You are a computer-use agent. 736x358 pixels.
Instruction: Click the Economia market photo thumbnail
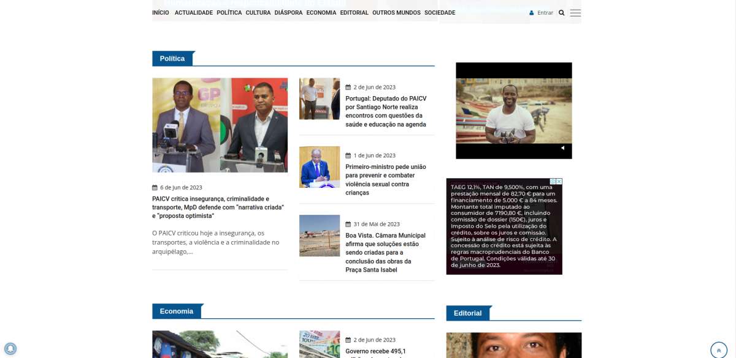[x=220, y=345]
